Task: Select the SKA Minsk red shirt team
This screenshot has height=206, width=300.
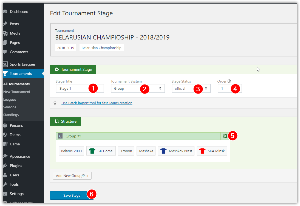Action: click(x=212, y=151)
